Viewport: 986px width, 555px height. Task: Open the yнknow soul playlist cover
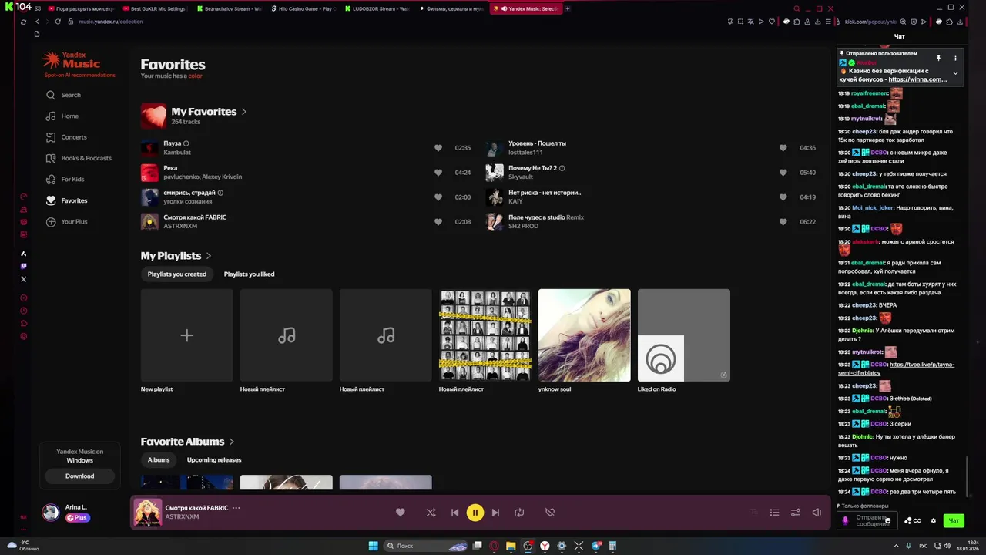[584, 335]
